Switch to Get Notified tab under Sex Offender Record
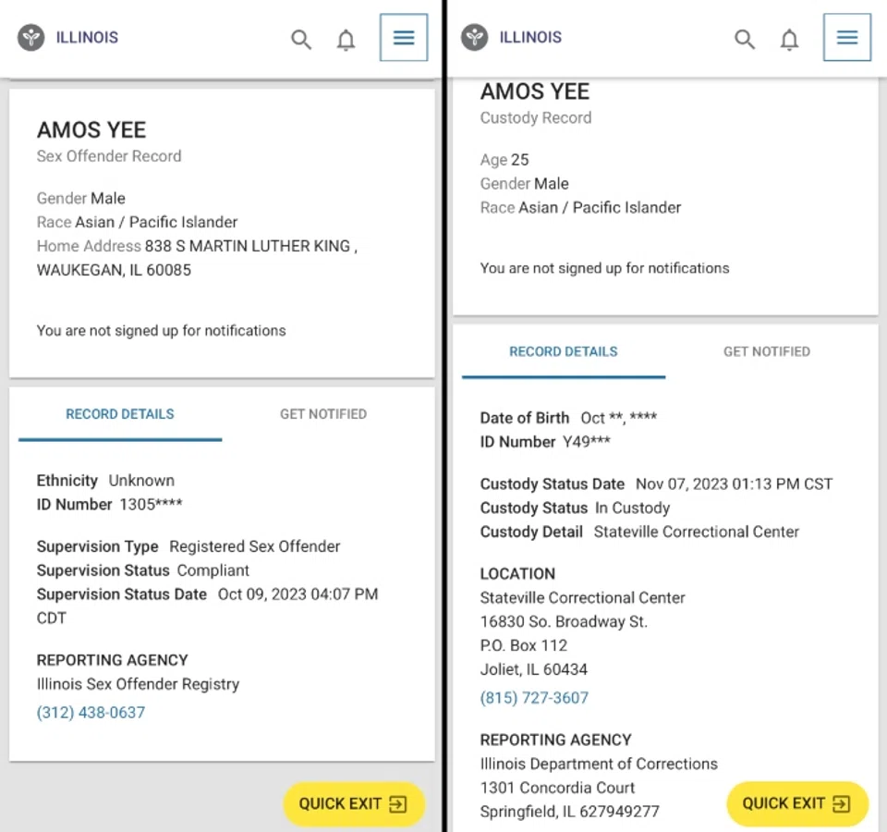 (323, 414)
